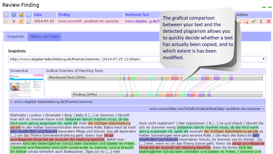Open the website screenshot thumbnail
This screenshot has width=273, height=154.
pos(27,85)
